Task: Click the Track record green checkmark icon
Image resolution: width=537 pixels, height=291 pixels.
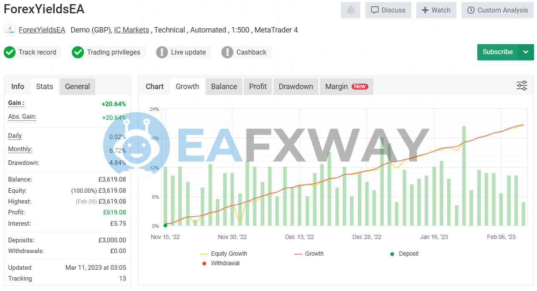Action: tap(10, 52)
